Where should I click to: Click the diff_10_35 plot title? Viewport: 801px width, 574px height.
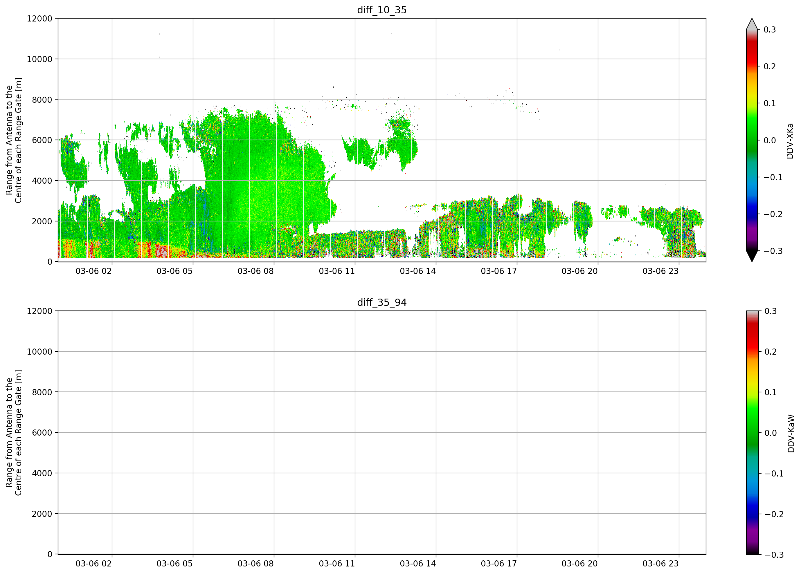pyautogui.click(x=382, y=10)
